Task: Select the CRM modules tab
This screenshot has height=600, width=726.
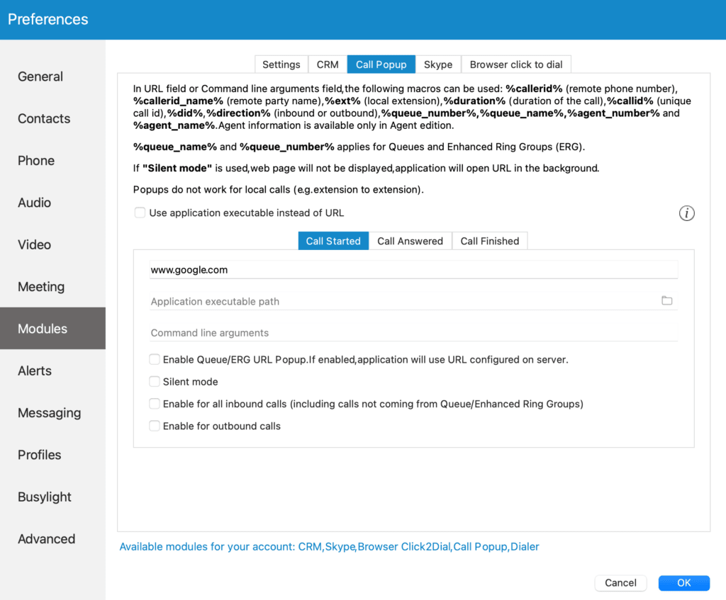Action: (328, 64)
